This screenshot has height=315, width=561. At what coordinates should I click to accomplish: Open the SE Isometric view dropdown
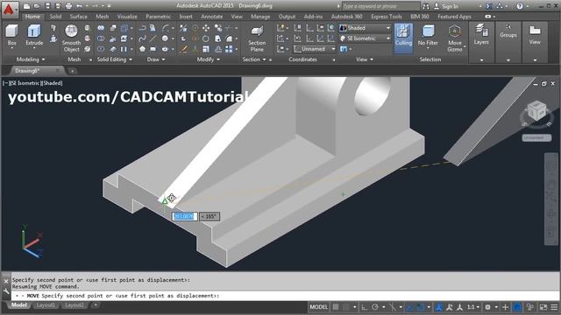[365, 38]
